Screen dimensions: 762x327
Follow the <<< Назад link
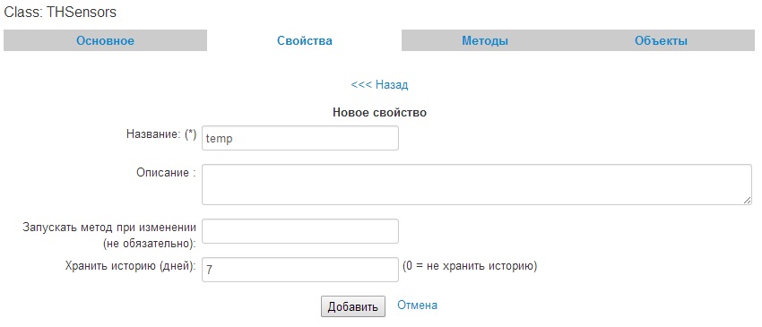[379, 84]
